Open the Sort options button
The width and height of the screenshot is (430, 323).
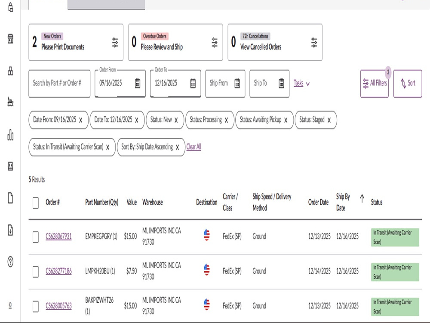408,84
